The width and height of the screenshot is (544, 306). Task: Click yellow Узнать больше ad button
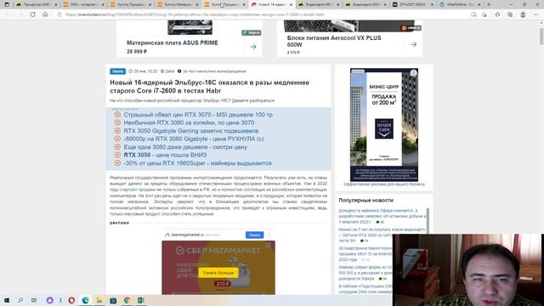point(218,273)
